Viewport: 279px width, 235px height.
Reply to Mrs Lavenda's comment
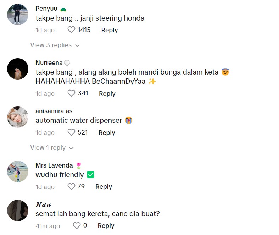coord(104,187)
